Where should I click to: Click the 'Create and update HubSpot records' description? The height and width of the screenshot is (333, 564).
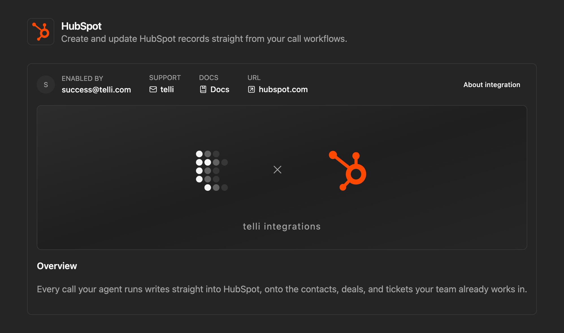pos(204,39)
